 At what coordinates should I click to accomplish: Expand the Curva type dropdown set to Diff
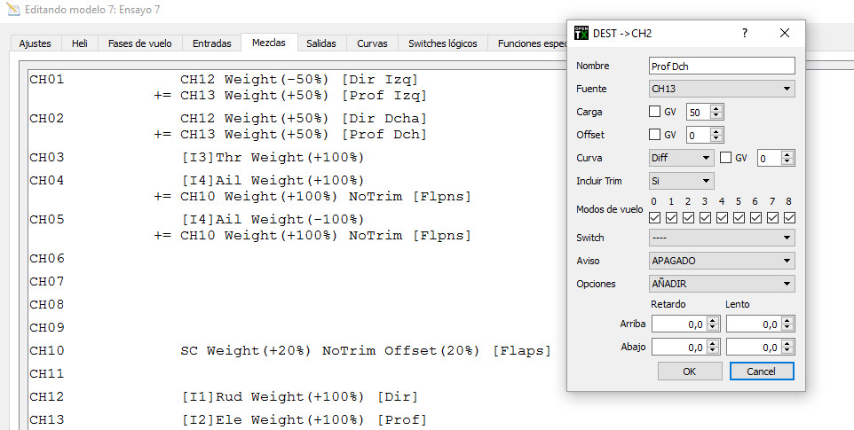point(681,158)
